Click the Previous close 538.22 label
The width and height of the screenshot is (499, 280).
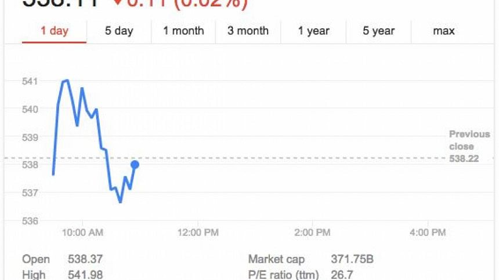coord(469,146)
